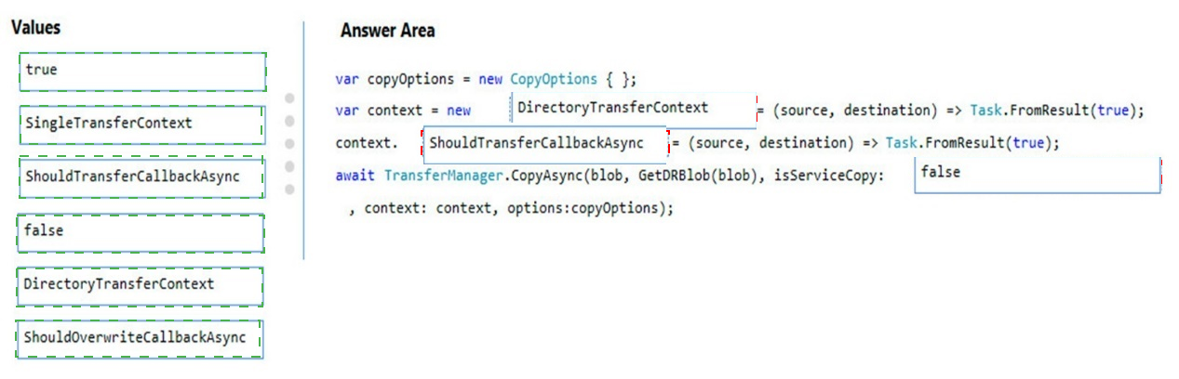The height and width of the screenshot is (379, 1179).
Task: Click the 'Answer Area' heading
Action: (387, 31)
